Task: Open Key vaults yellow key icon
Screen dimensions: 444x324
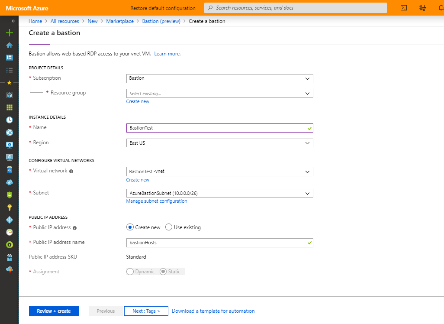Action: click(10, 207)
